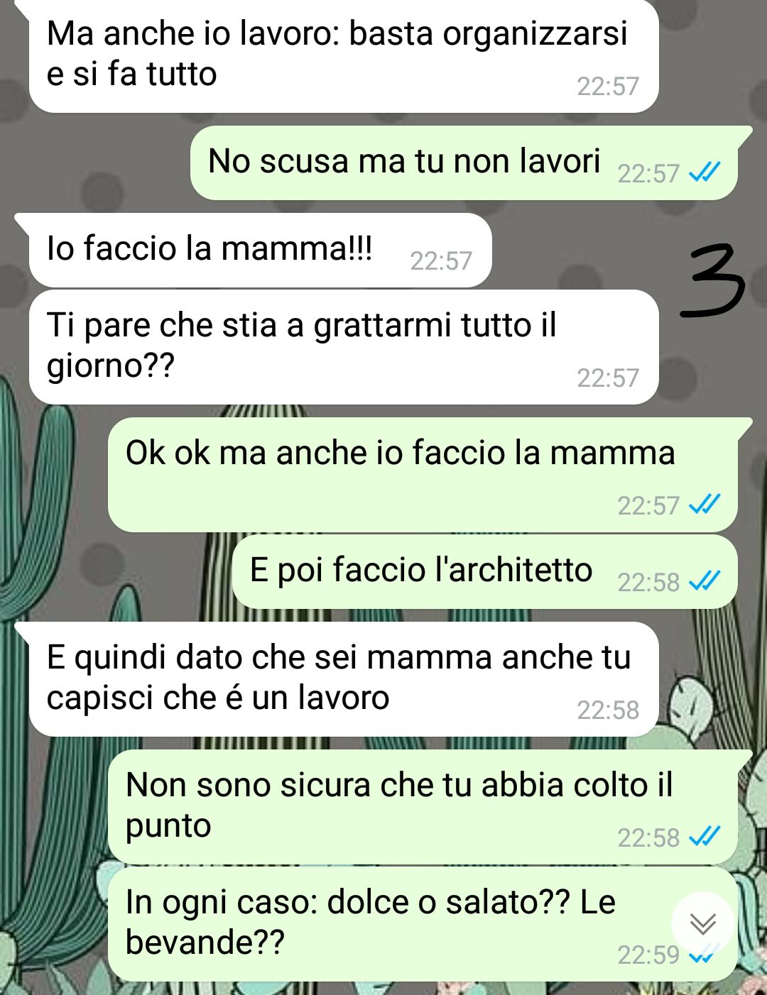Click the handwritten number 3 annotation
Image resolution: width=767 pixels, height=995 pixels.
[712, 280]
